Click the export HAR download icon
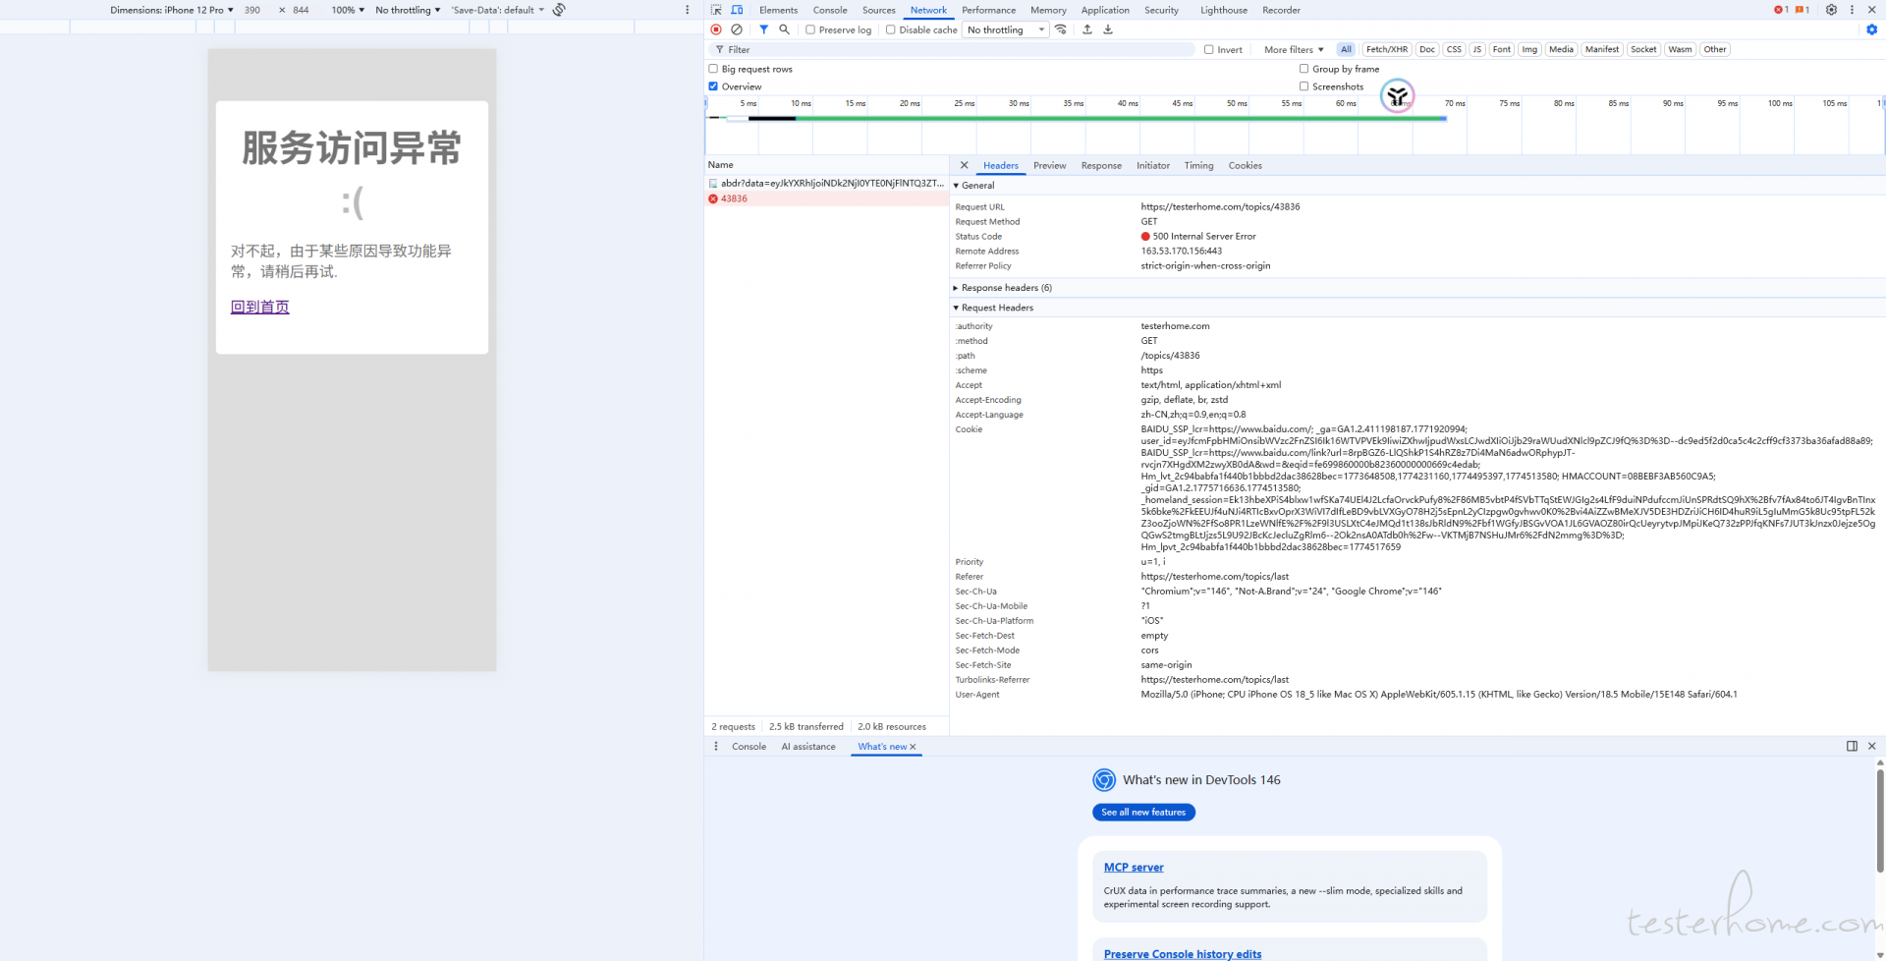This screenshot has width=1886, height=961. pos(1108,29)
